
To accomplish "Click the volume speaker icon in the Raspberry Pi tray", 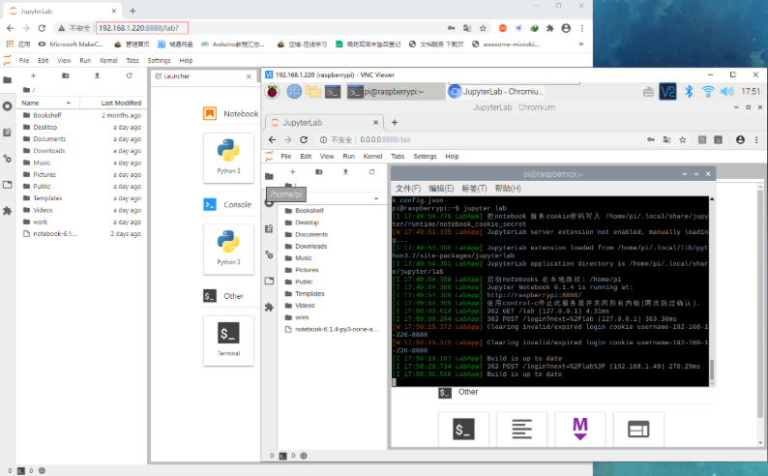I will click(x=727, y=92).
